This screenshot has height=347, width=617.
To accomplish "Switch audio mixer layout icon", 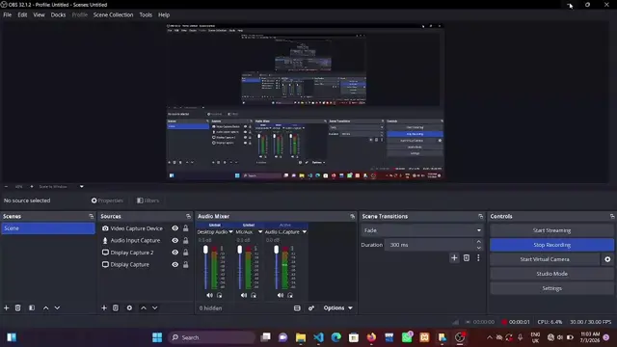I will [x=297, y=308].
